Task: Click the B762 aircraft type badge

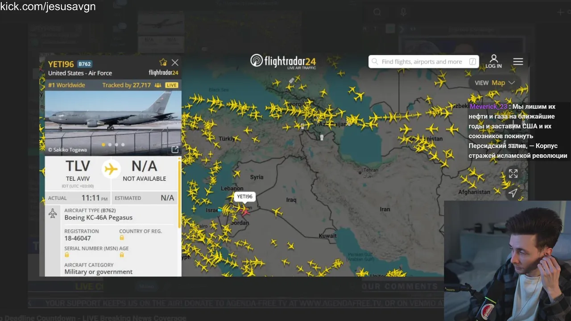Action: point(85,64)
